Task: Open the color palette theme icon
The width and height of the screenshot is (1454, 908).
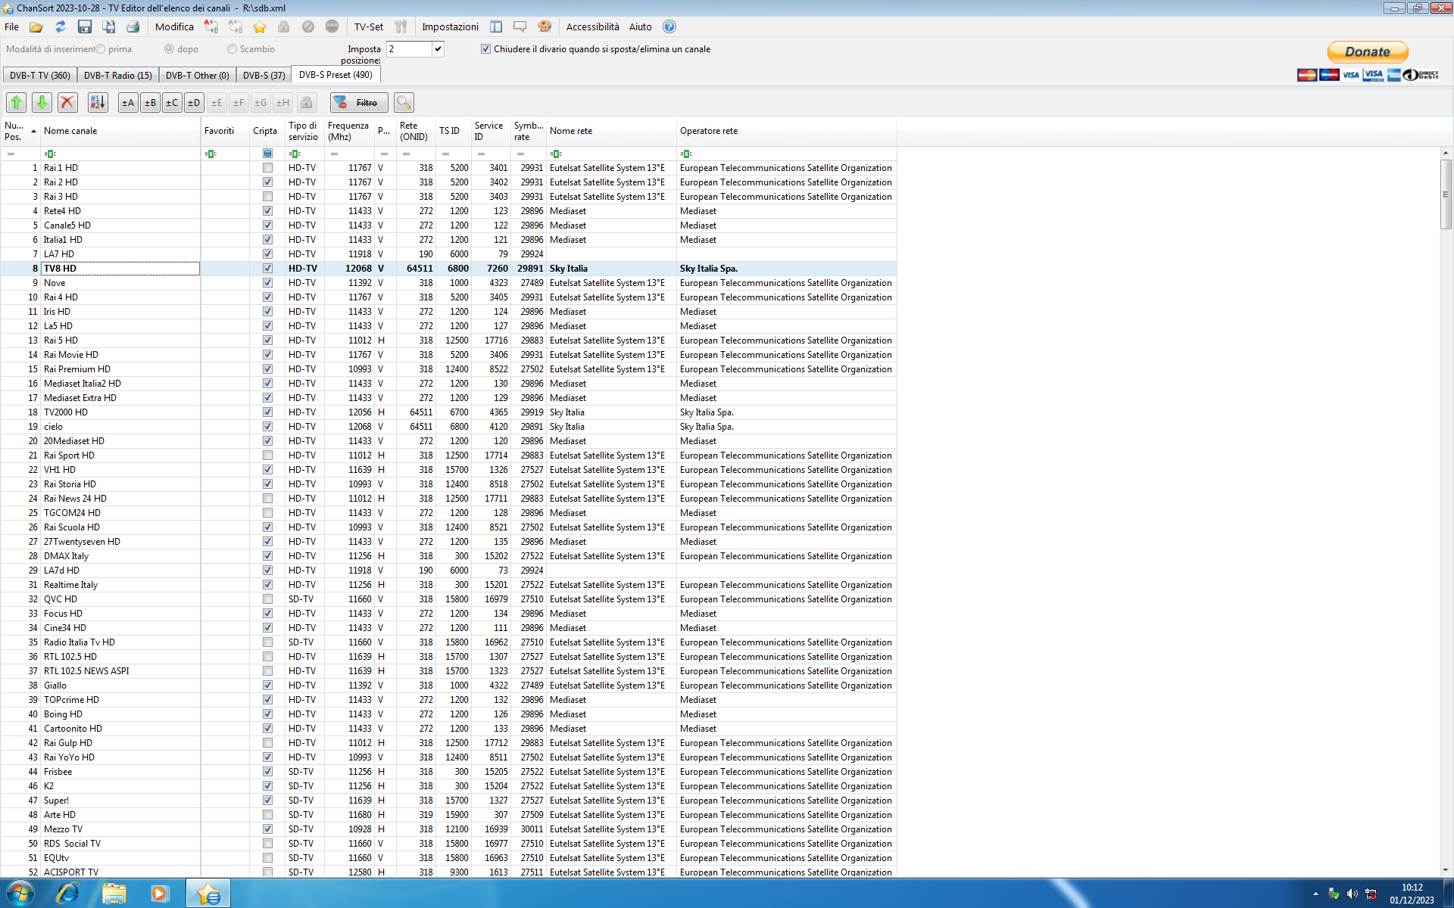Action: tap(544, 26)
